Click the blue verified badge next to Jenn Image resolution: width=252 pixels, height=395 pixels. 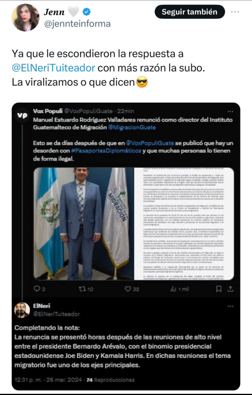[87, 12]
